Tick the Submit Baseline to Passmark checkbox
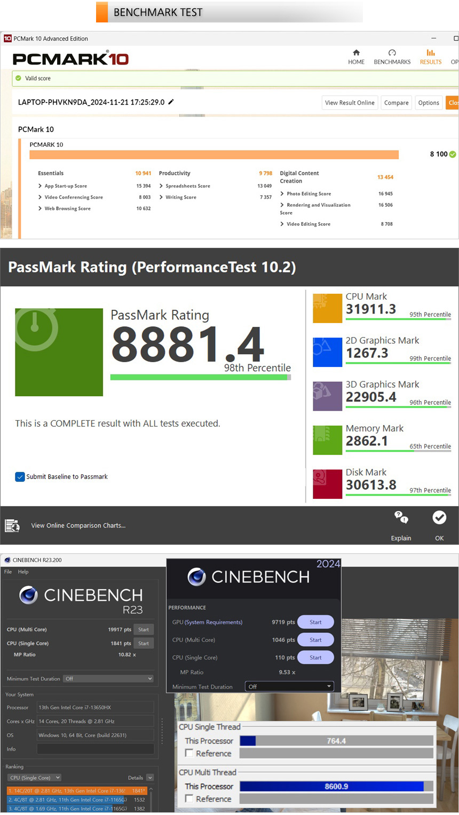The height and width of the screenshot is (815, 459). [x=20, y=477]
